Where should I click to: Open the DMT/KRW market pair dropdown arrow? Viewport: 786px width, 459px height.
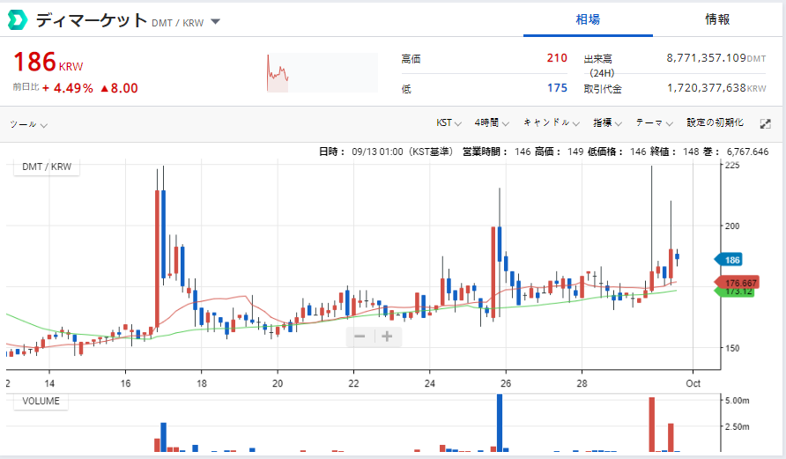(216, 22)
